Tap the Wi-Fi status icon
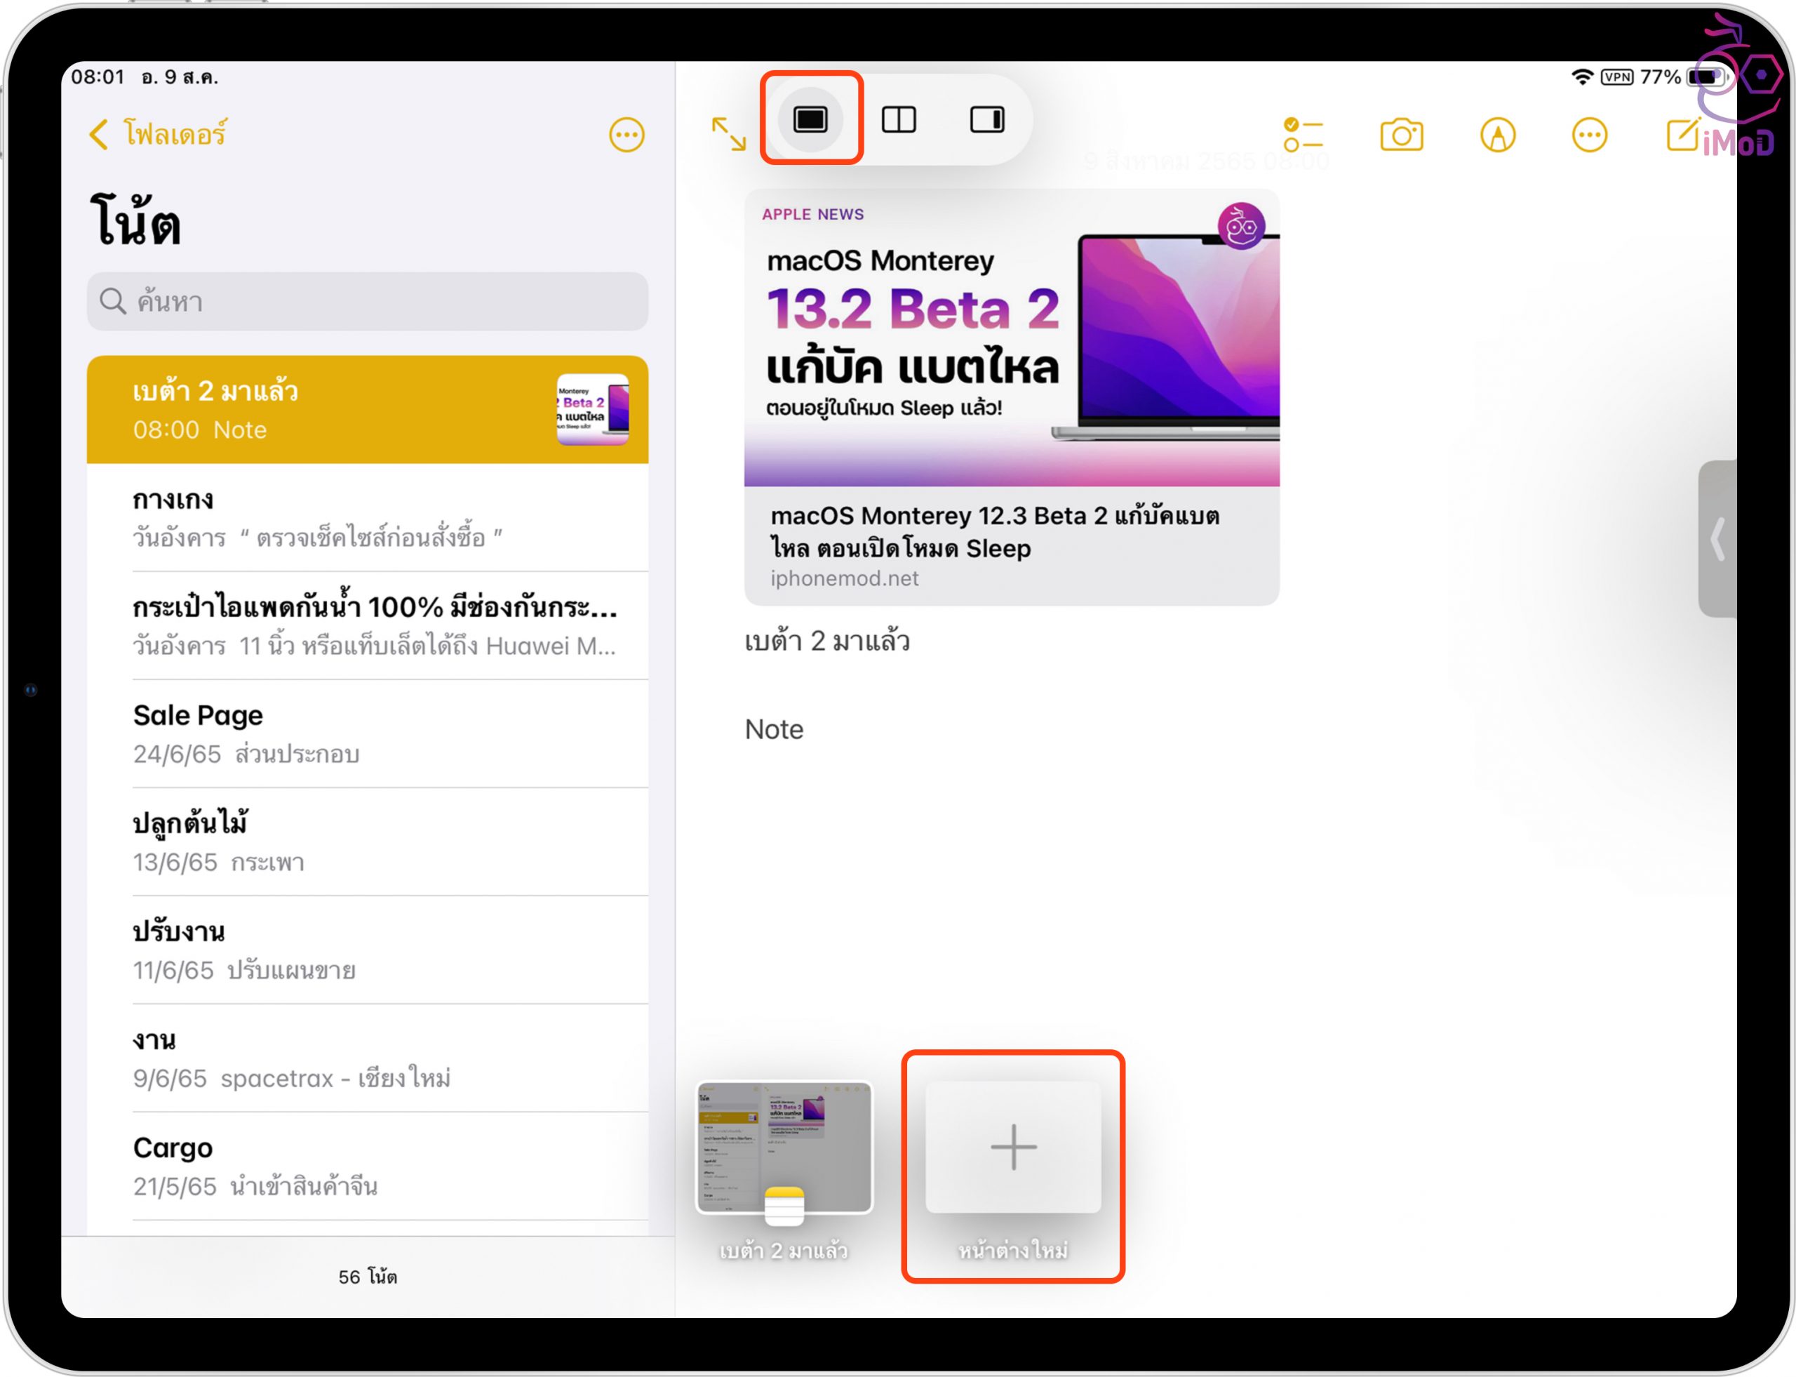The image size is (1796, 1377). [x=1581, y=77]
